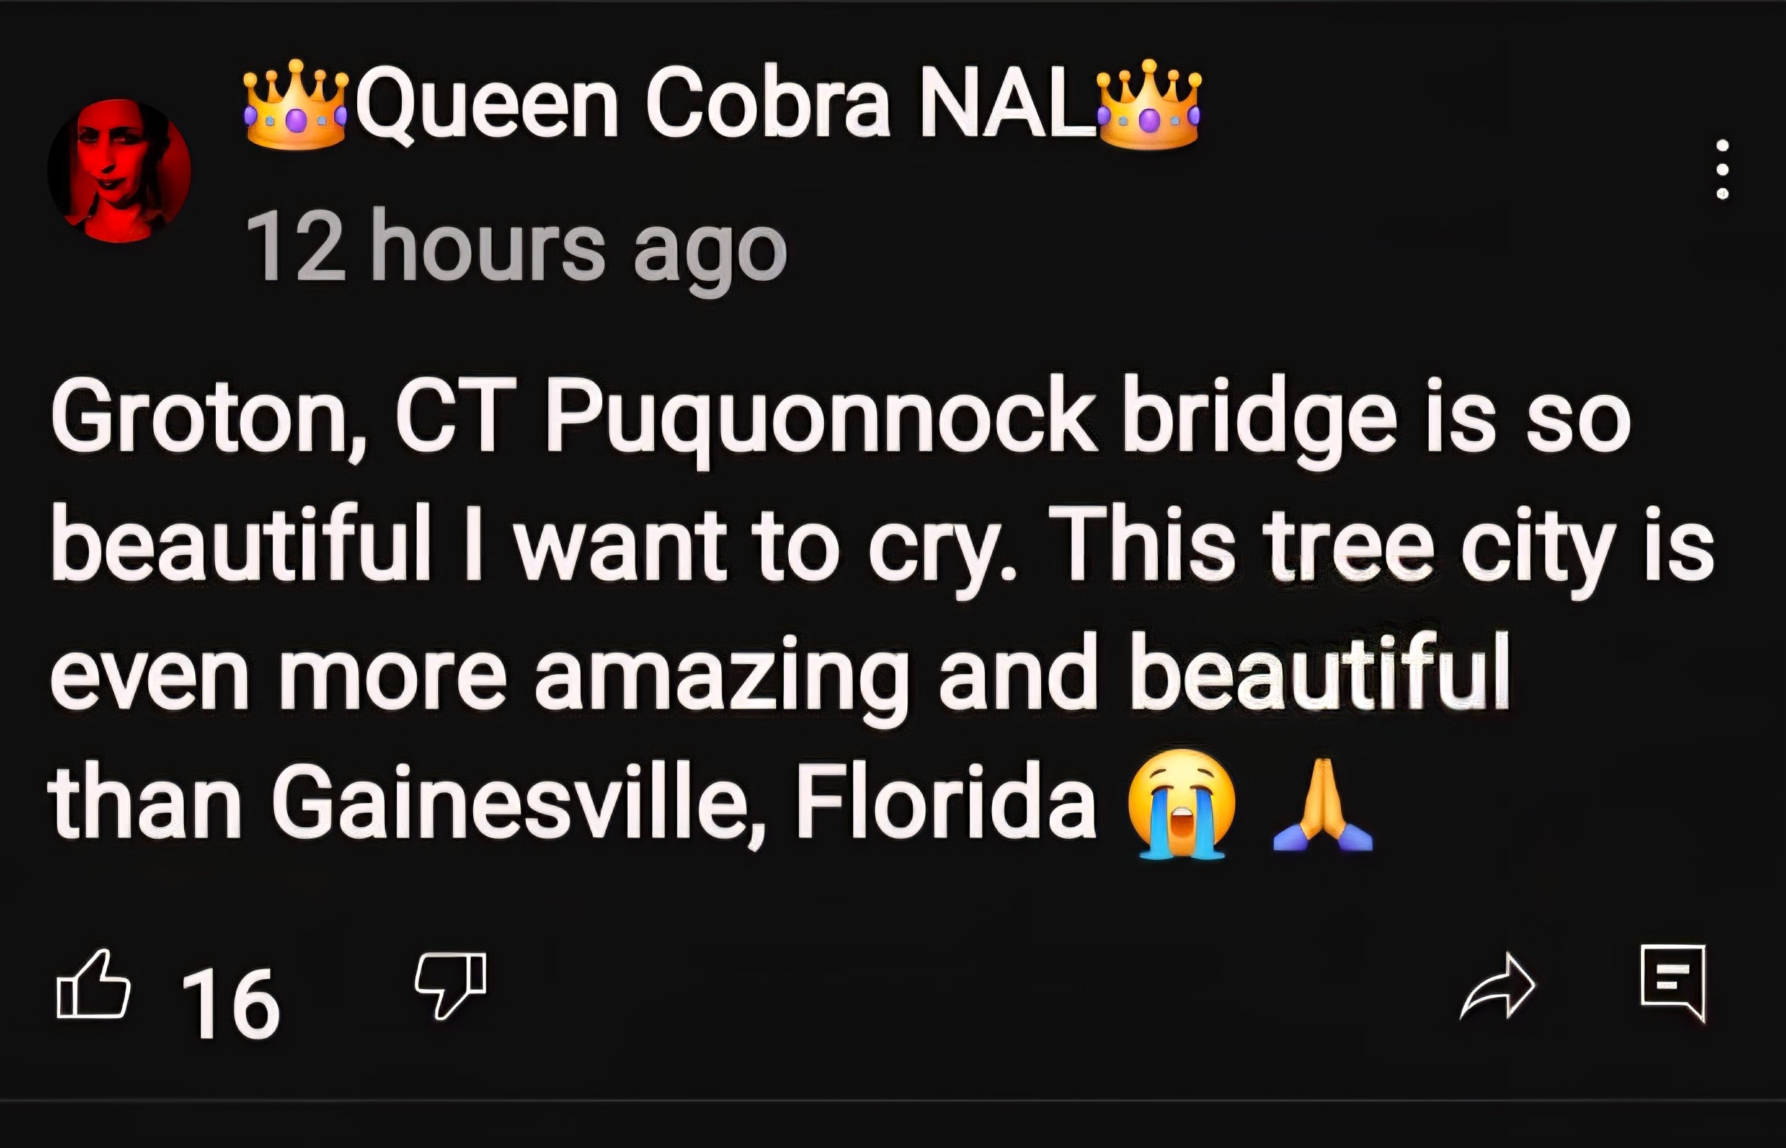Open Queen Cobra NAL's red profile avatar

tap(119, 170)
